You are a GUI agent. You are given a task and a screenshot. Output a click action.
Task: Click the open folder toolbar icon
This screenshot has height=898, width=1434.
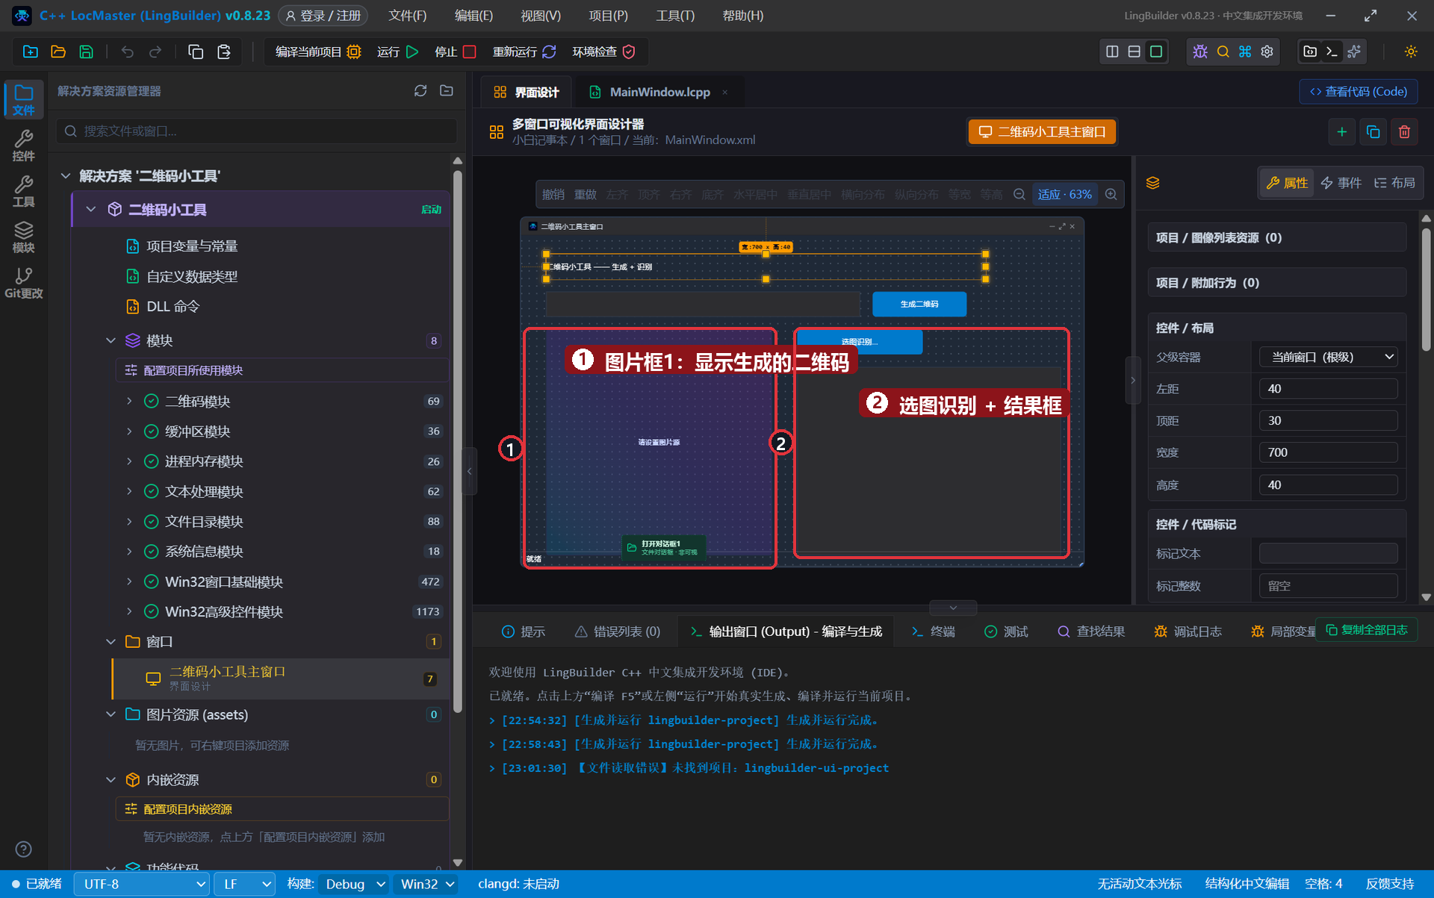click(x=58, y=52)
